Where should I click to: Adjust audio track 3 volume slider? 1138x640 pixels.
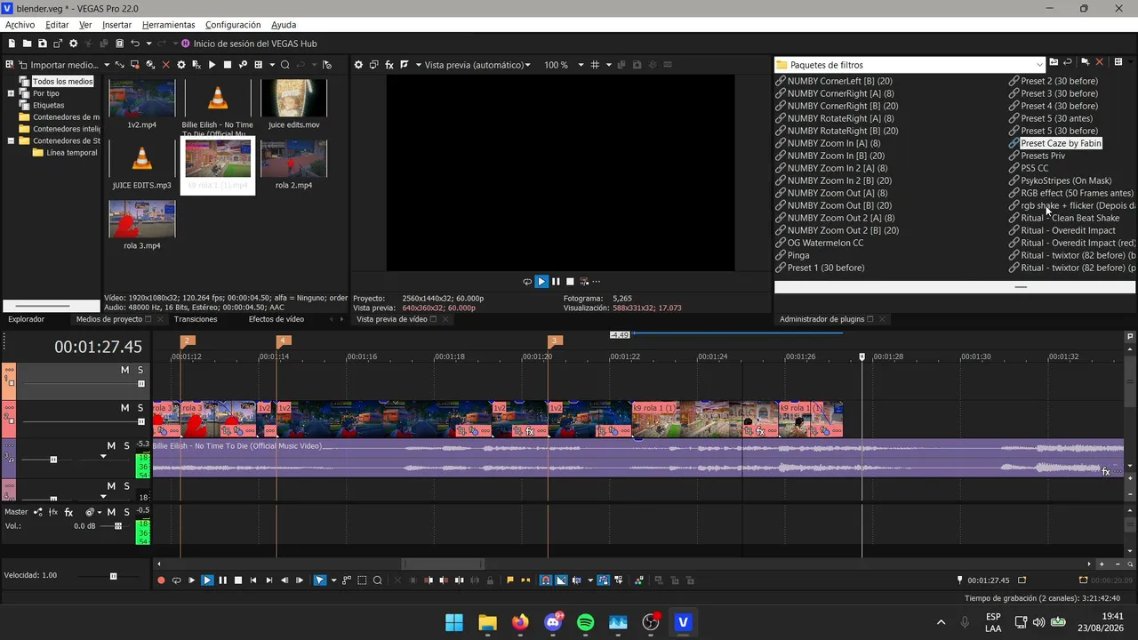click(53, 460)
